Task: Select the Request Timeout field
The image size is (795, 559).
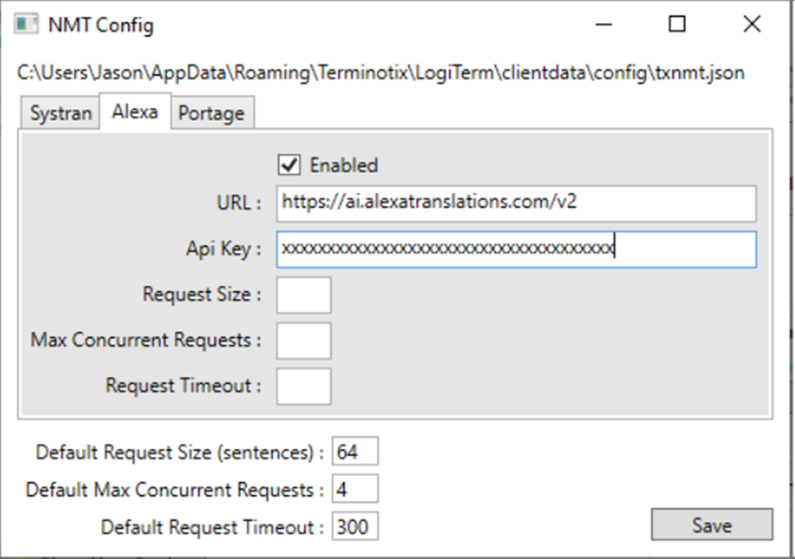Action: [303, 385]
